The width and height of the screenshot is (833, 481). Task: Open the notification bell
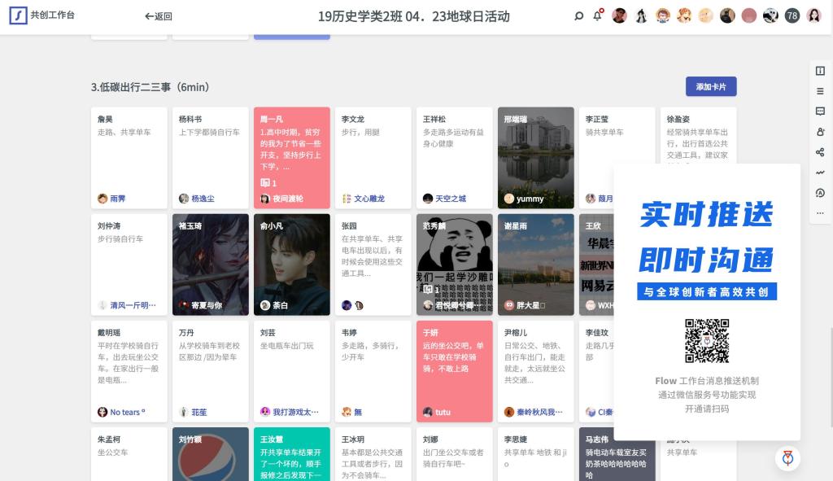[x=598, y=15]
